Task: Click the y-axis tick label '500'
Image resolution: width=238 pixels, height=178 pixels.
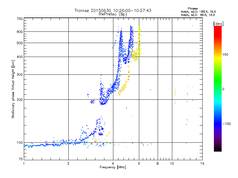Action: pos(20,43)
